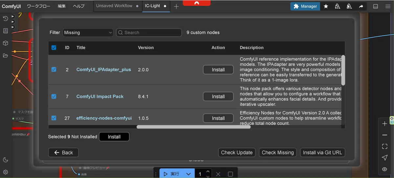Click Install via Git URL

click(322, 152)
